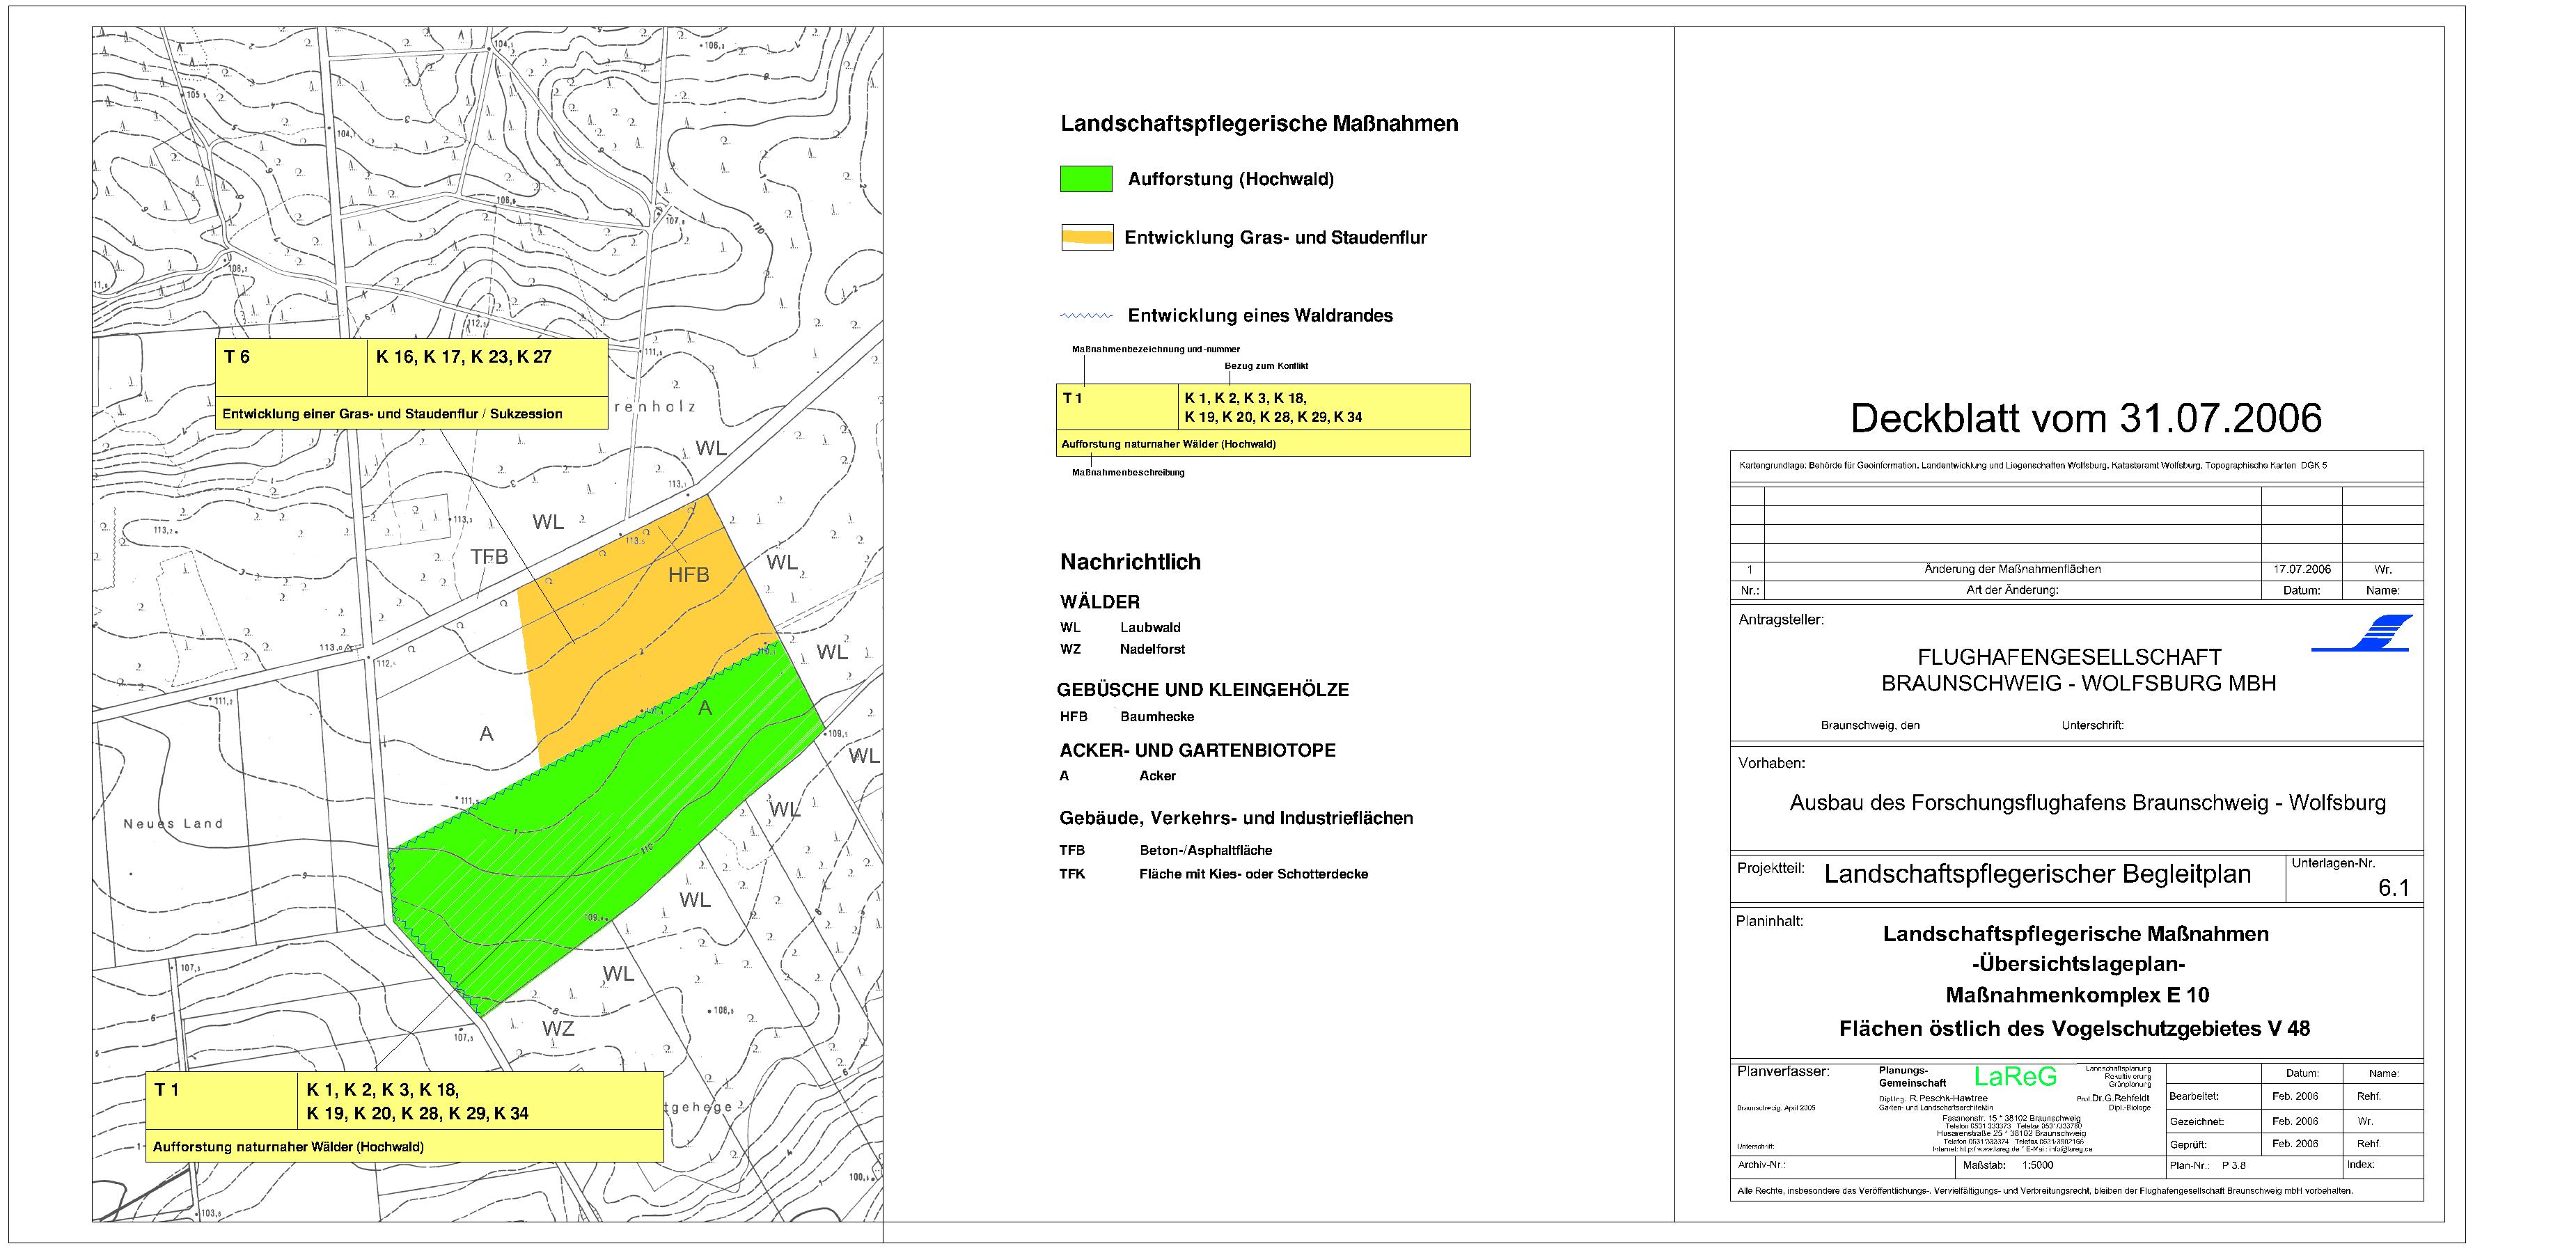Viewport: 2576px width, 1253px height.
Task: Click the blue wavy Waldrand line symbol in legend
Action: point(1086,316)
